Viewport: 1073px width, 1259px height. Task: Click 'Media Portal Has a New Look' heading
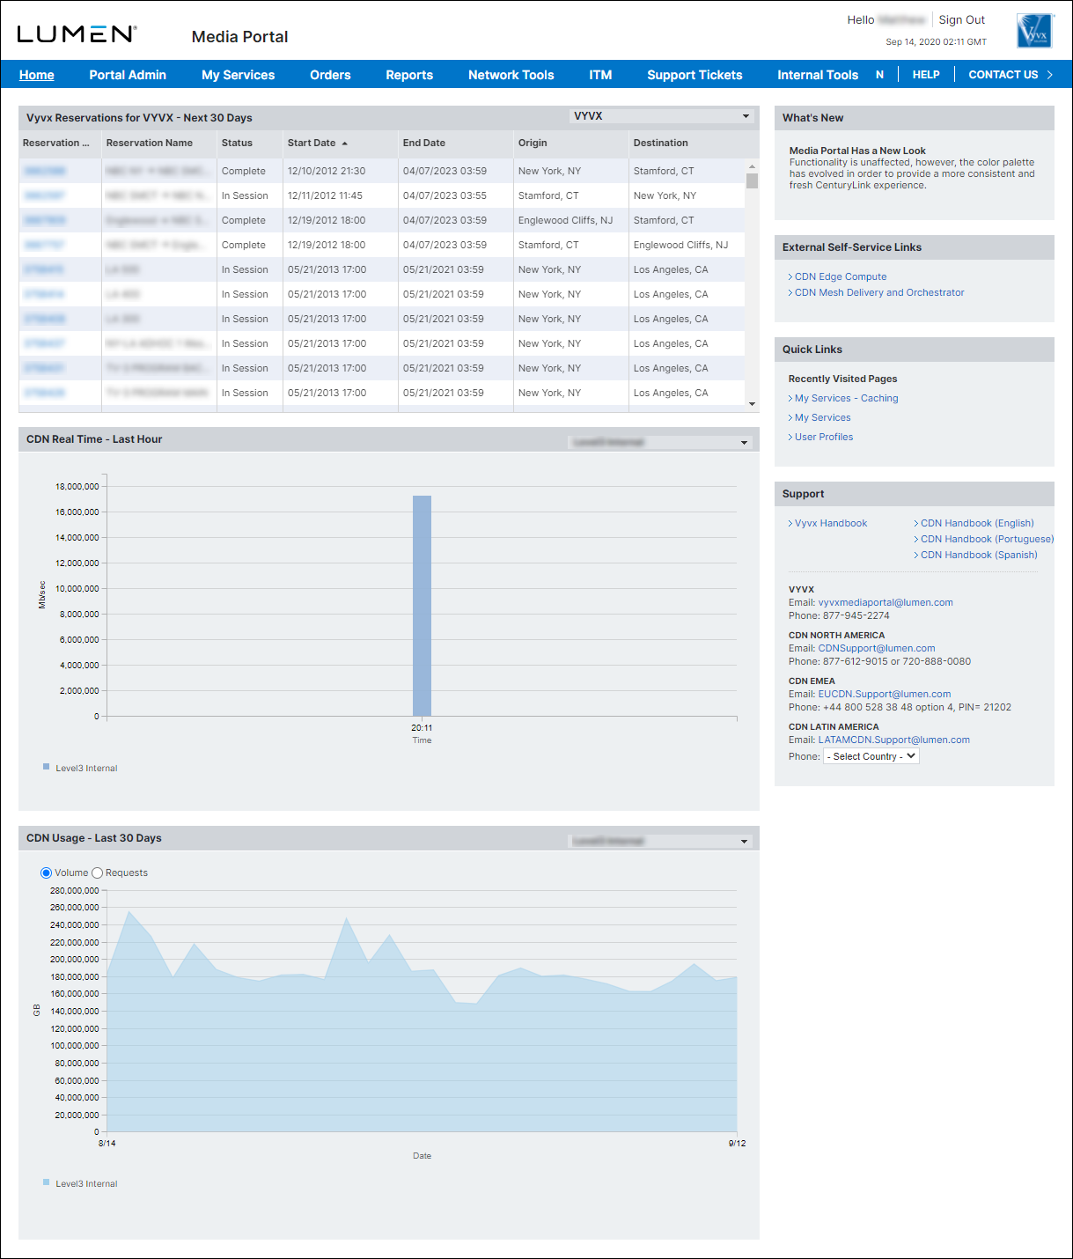tap(857, 151)
